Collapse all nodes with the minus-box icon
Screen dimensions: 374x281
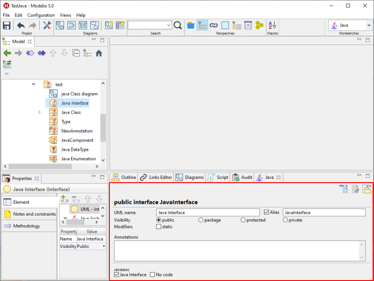76,53
